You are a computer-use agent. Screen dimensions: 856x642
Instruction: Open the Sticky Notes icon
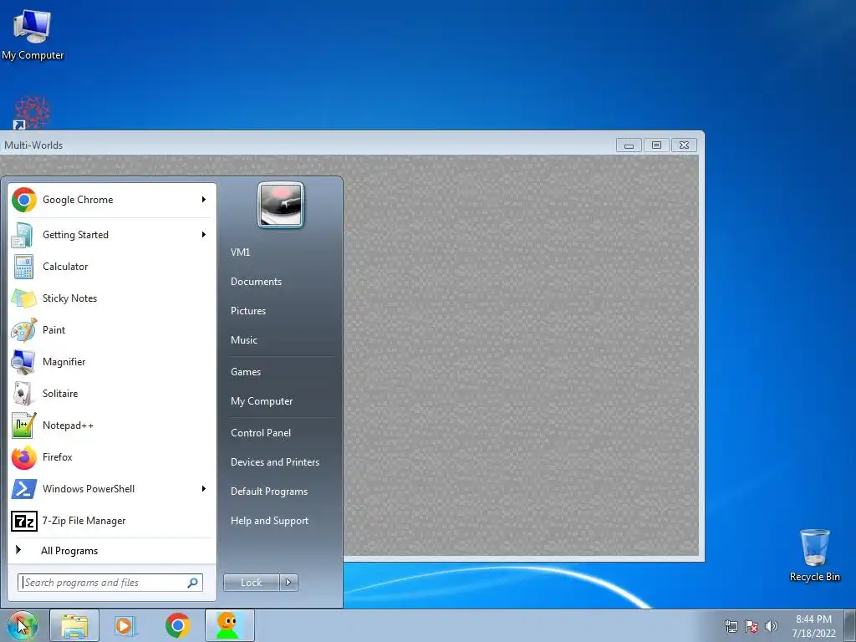pos(23,298)
